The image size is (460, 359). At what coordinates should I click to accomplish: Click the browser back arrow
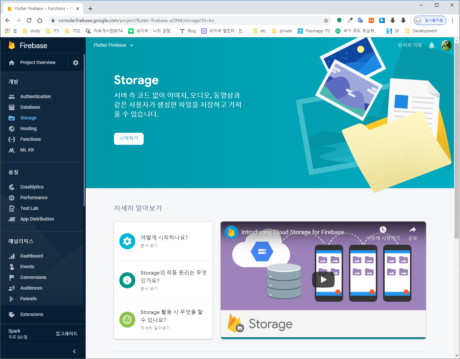8,20
